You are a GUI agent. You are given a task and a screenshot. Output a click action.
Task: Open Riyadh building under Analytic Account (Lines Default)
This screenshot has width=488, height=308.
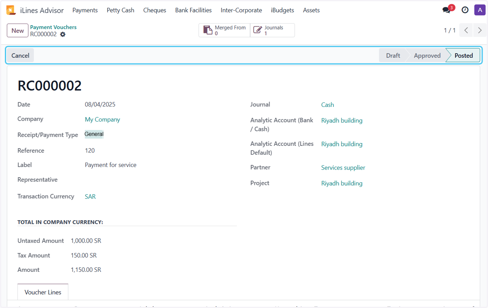(x=342, y=144)
